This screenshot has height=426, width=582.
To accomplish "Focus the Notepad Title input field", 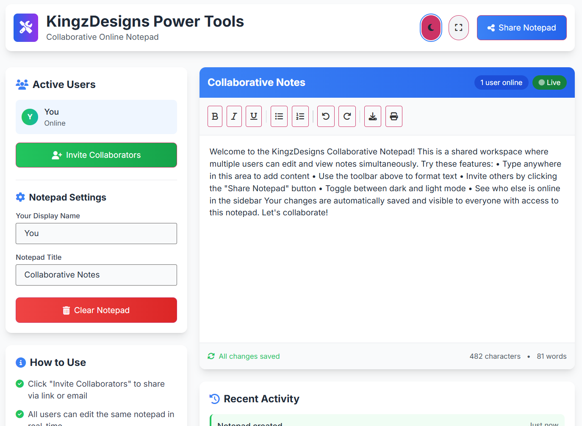I will click(96, 275).
